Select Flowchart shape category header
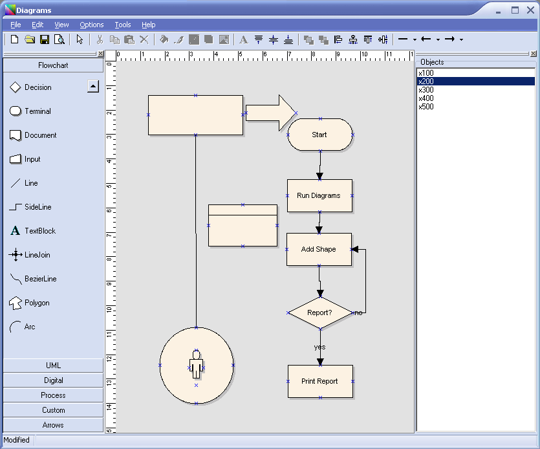The height and width of the screenshot is (449, 540). (x=53, y=65)
